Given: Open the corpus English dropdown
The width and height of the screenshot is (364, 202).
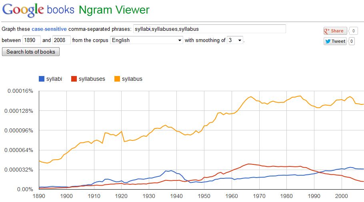Looking at the screenshot, I should [146, 40].
